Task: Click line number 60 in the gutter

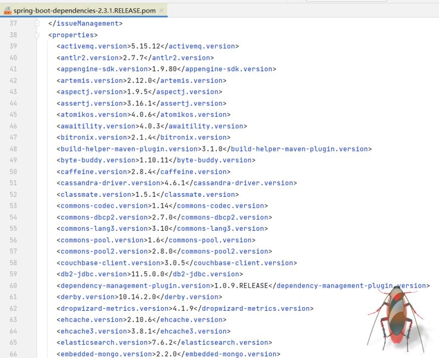Action: tap(13, 286)
